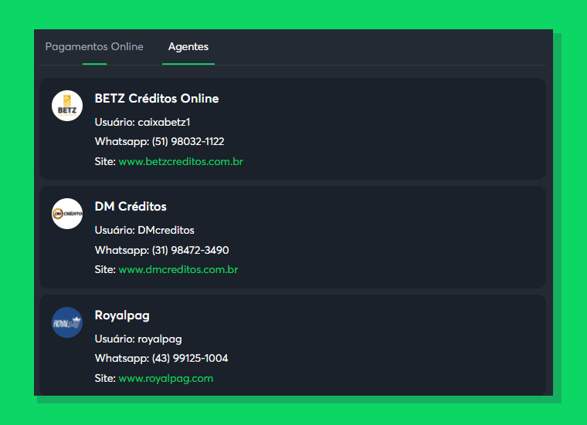Click the Royalpag heading

[x=122, y=315]
